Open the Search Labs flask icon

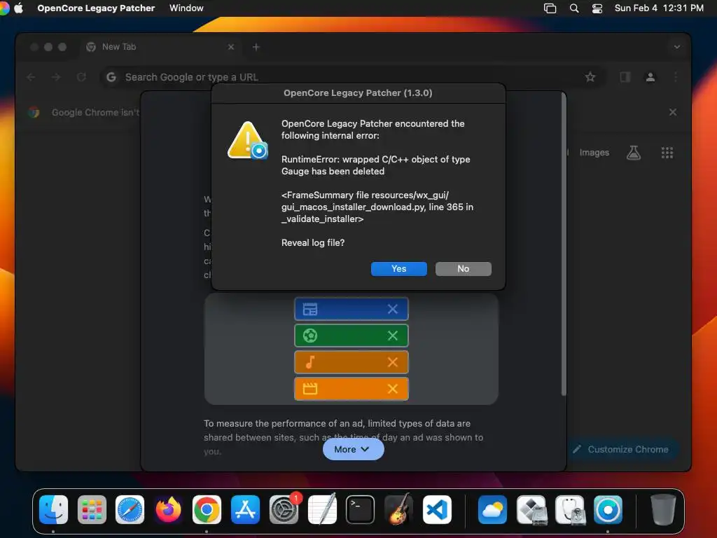click(633, 153)
